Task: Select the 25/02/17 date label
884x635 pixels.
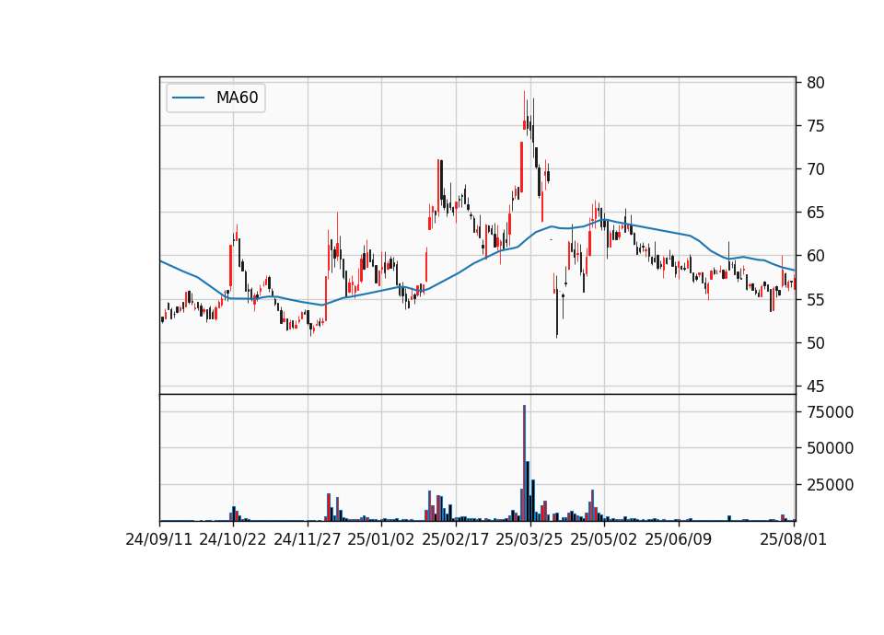Action: pyautogui.click(x=456, y=539)
